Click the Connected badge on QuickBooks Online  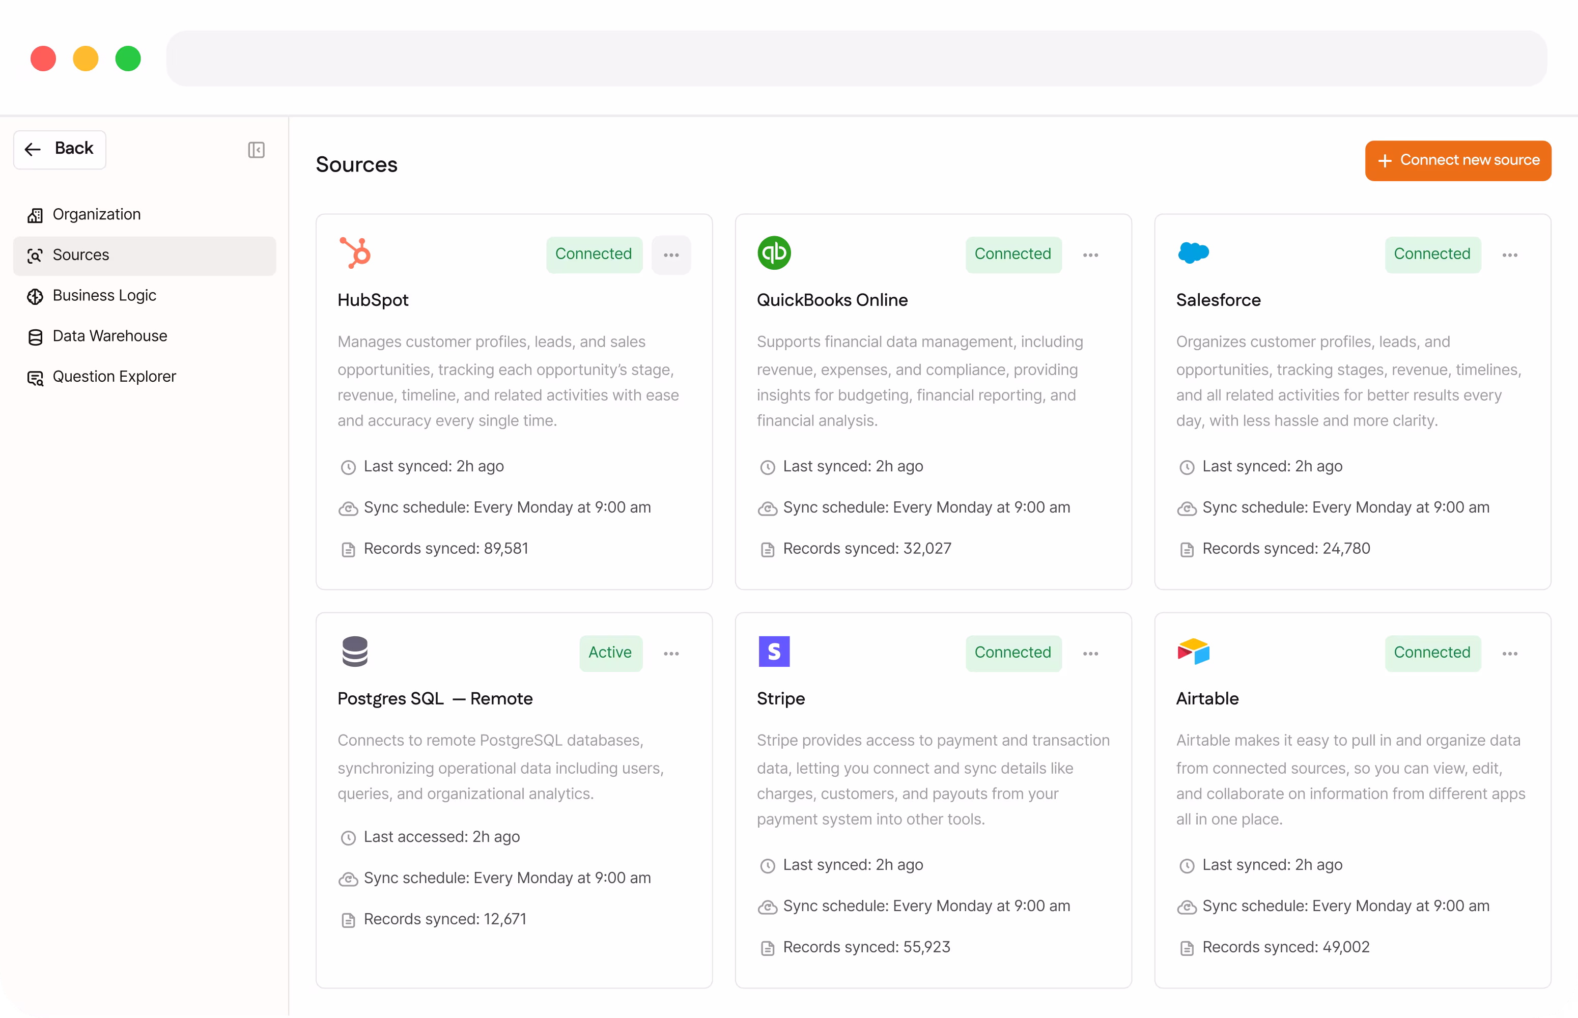point(1013,254)
